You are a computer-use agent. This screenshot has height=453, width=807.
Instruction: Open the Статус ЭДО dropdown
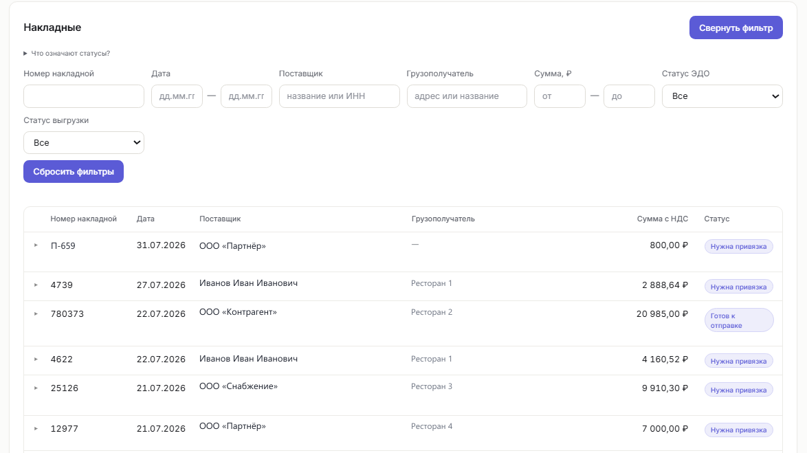(x=722, y=96)
